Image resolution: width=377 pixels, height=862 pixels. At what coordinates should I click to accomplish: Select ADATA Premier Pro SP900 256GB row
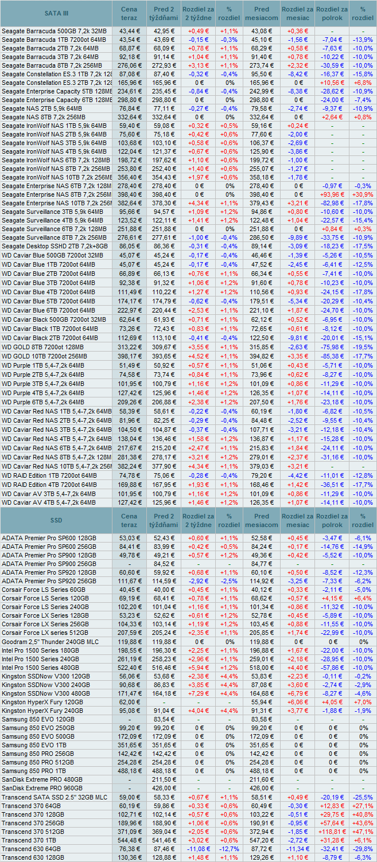pos(188,564)
